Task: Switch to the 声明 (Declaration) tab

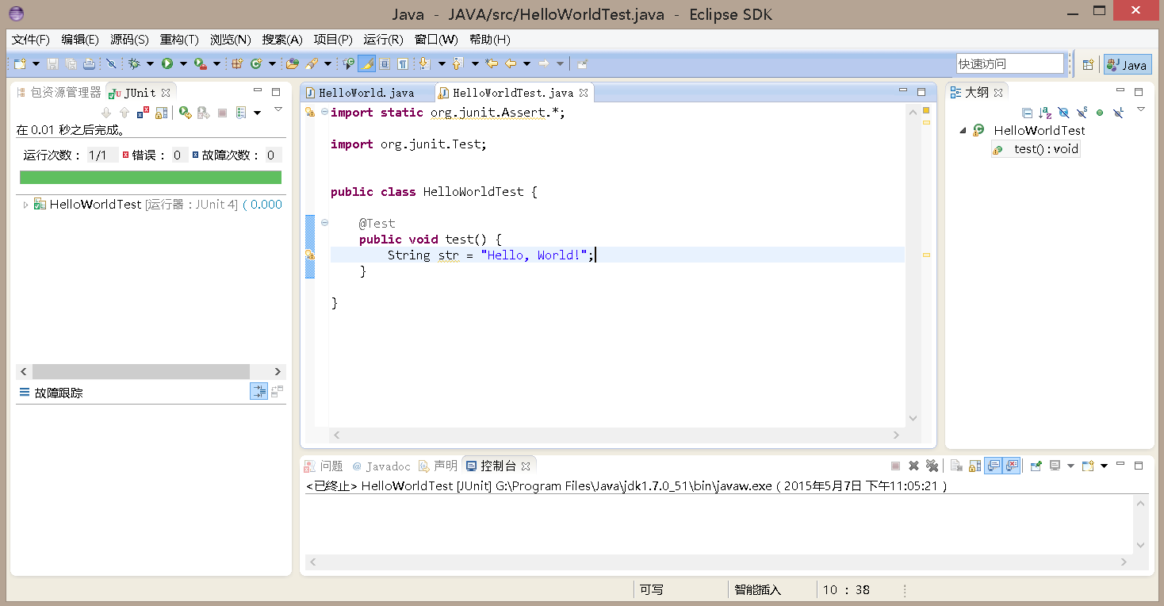Action: pyautogui.click(x=438, y=466)
